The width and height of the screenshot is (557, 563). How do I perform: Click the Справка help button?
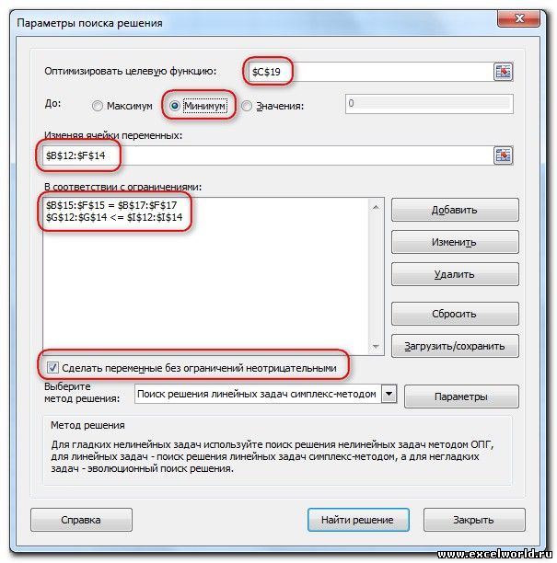pos(81,520)
